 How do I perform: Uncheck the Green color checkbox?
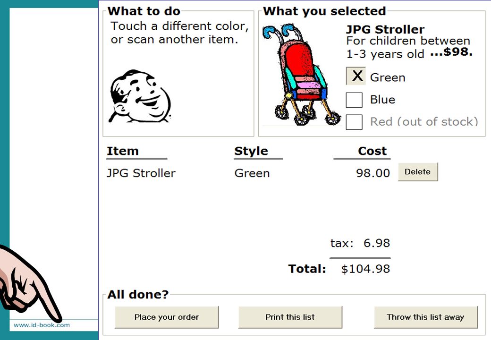click(x=356, y=76)
